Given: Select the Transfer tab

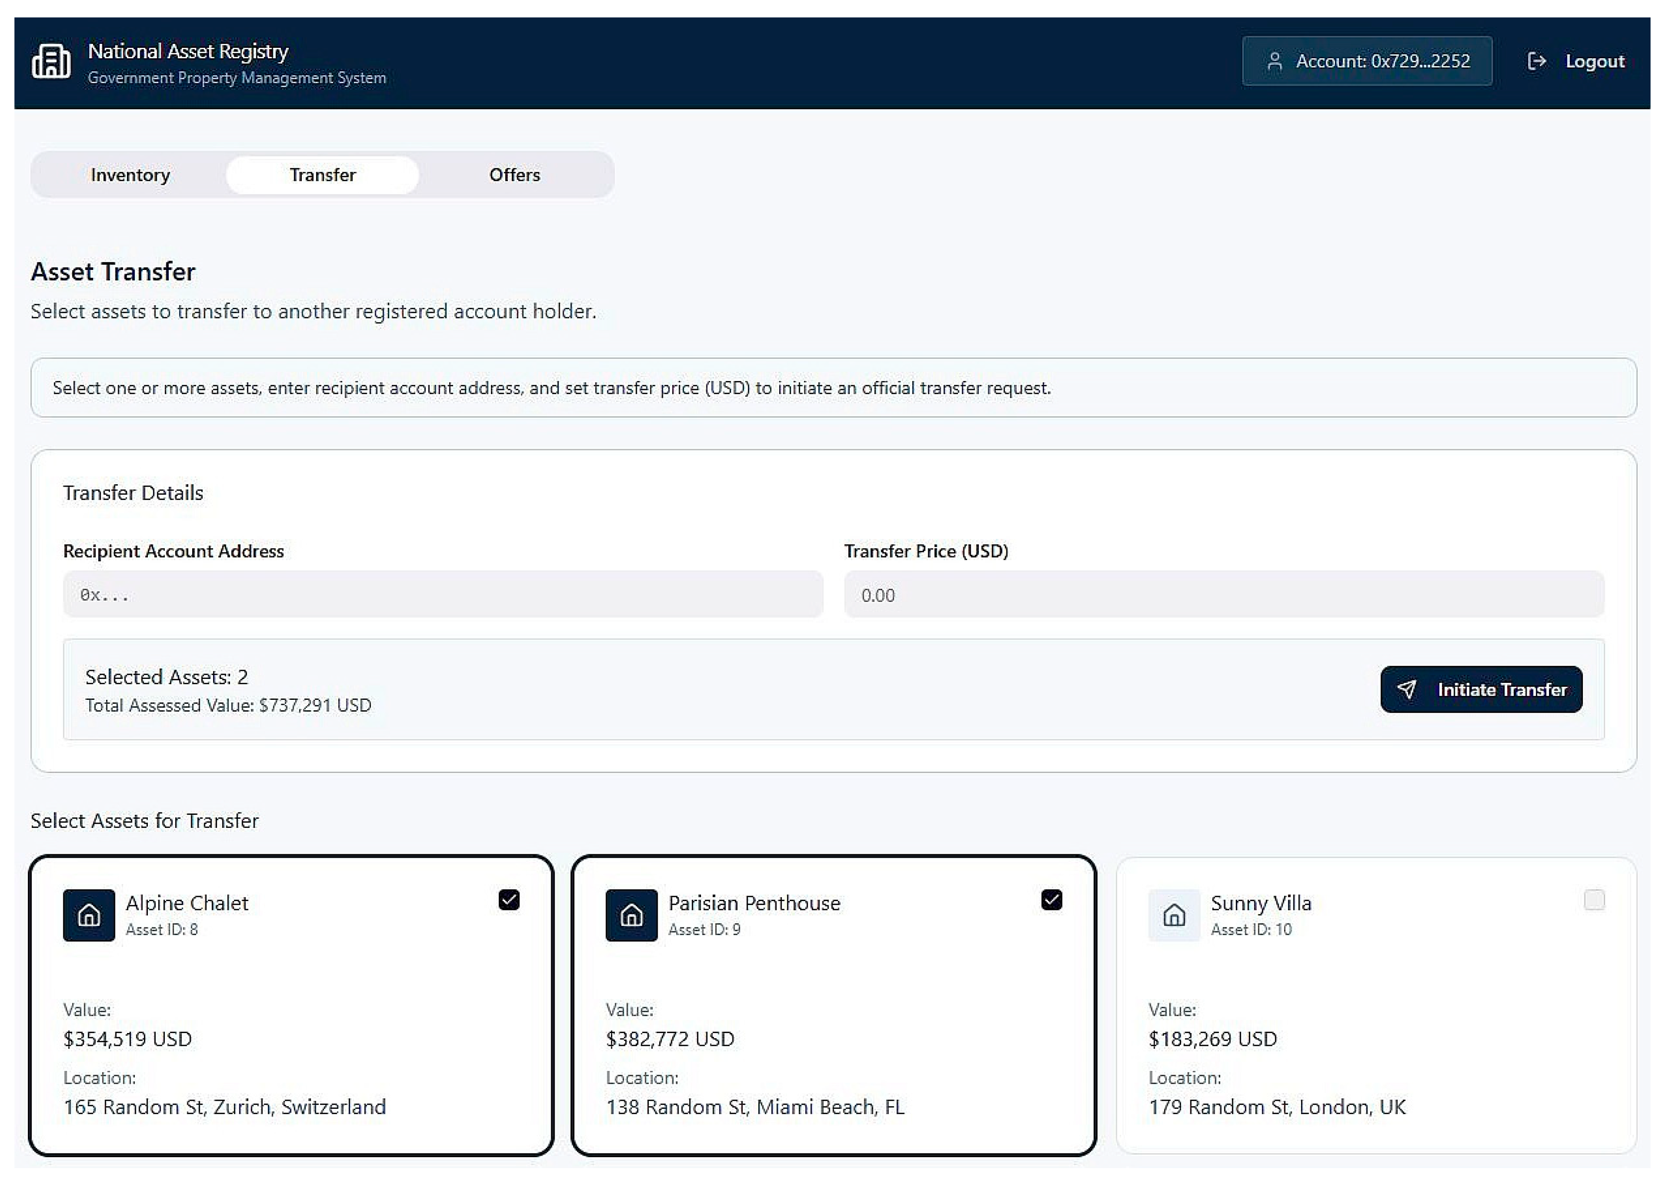Looking at the screenshot, I should pyautogui.click(x=322, y=175).
